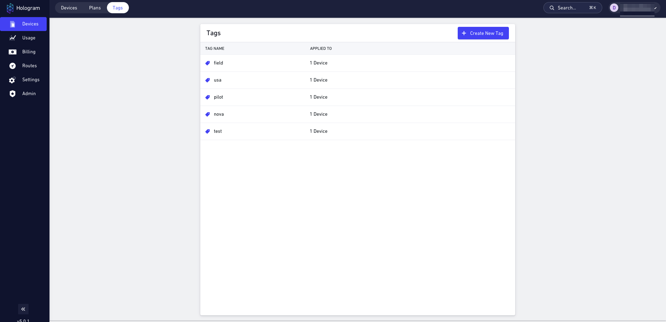Viewport: 666px width, 322px height.
Task: Select the Tags tab
Action: click(x=118, y=8)
